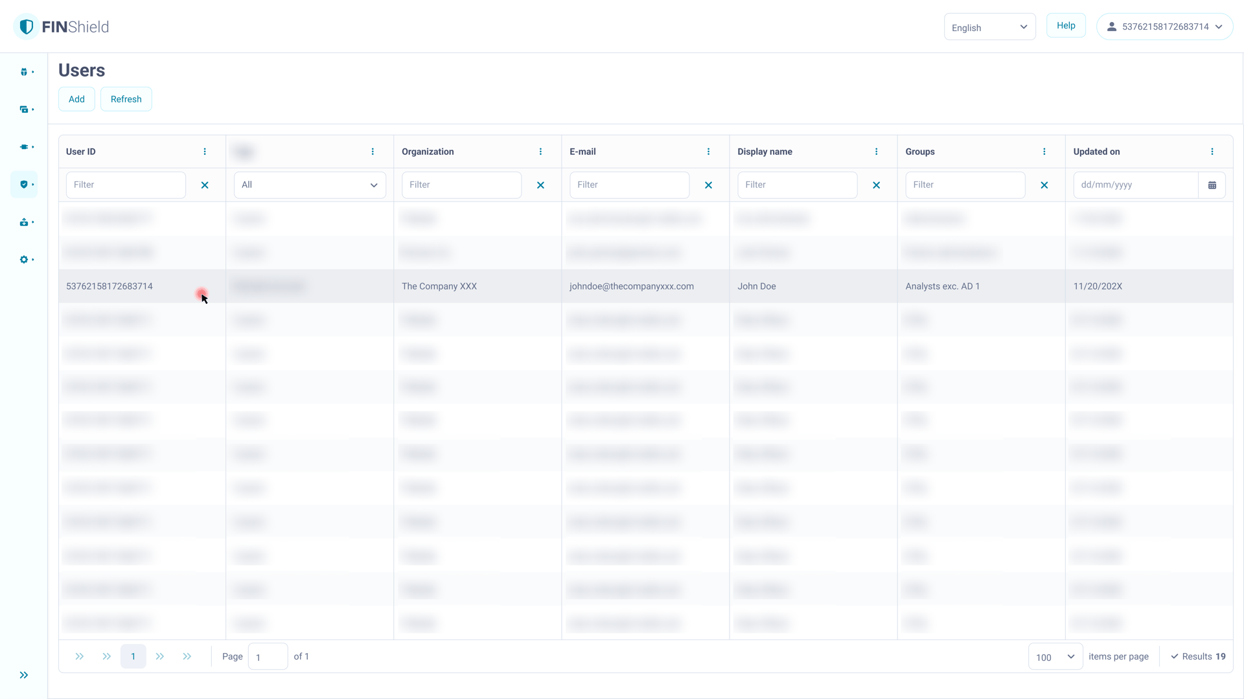Screen dimensions: 1244x699
Task: Open the Organization column options menu
Action: pyautogui.click(x=540, y=152)
